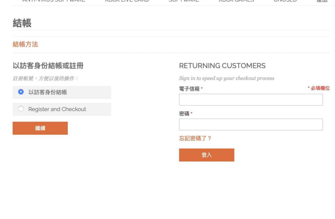The image size is (335, 219).
Task: Open the XBOX GAMES menu item
Action: [x=236, y=1]
